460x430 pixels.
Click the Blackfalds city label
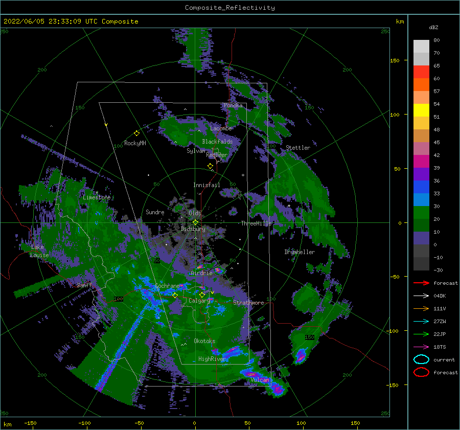click(x=217, y=142)
